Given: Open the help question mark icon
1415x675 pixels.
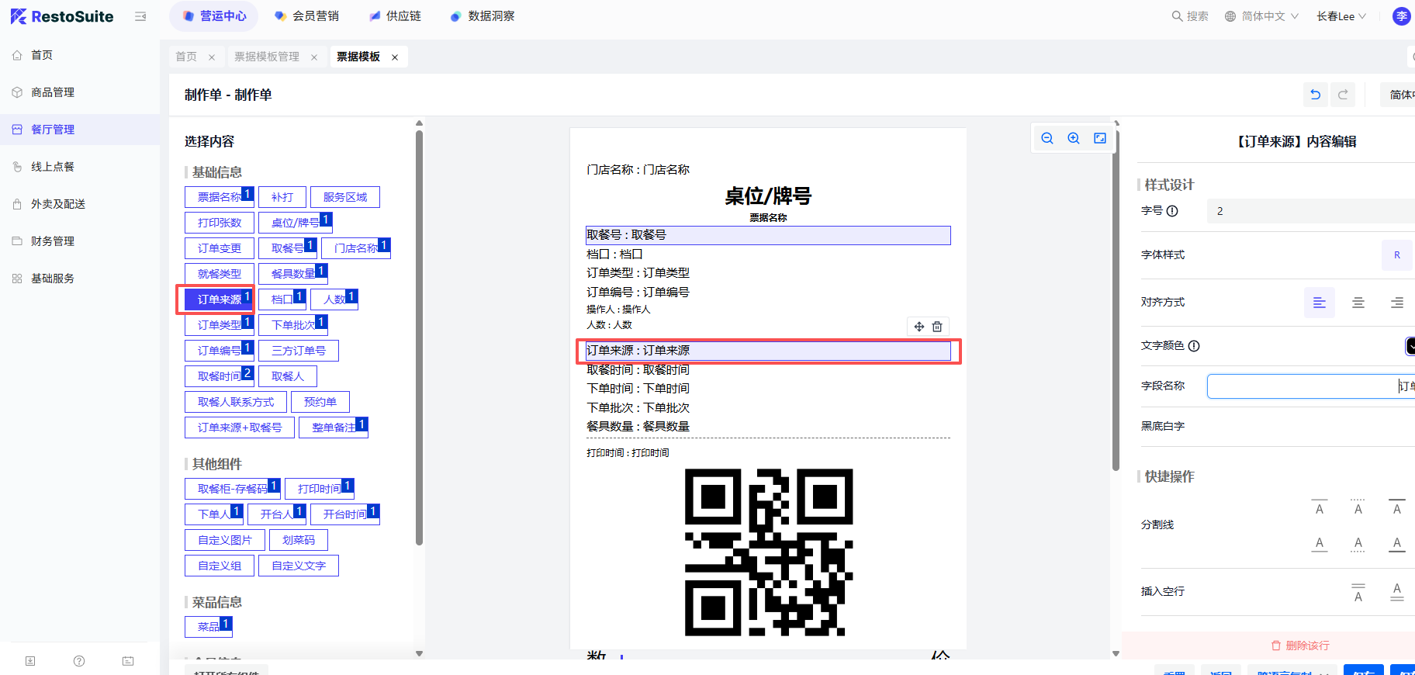Looking at the screenshot, I should coord(79,661).
